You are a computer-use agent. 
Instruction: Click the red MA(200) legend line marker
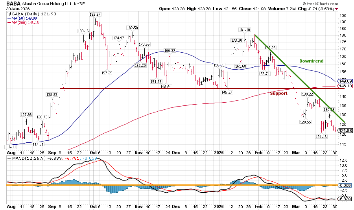click(x=9, y=22)
